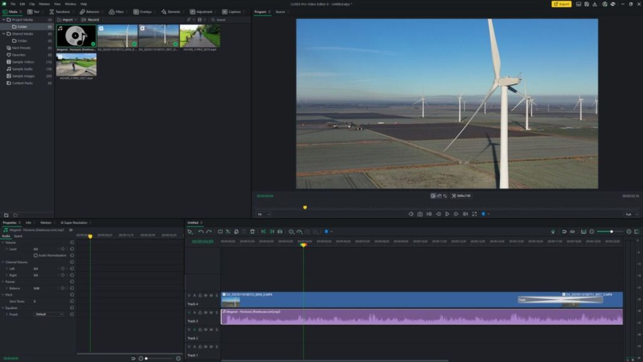Open the Clip menu
Viewport: 643px width, 362px height.
point(31,4)
